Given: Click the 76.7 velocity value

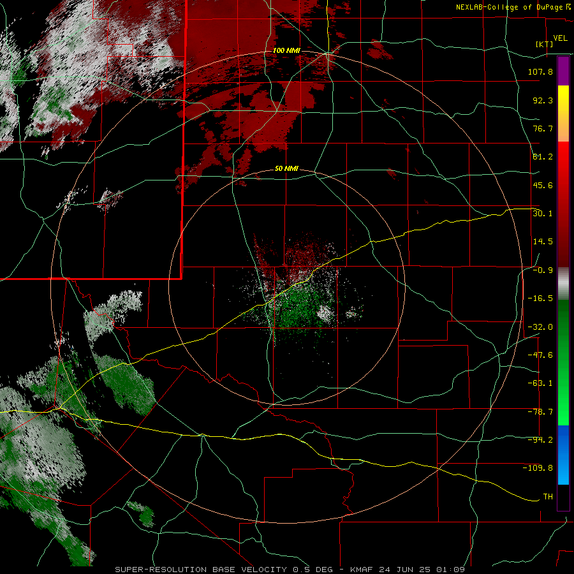Looking at the screenshot, I should click(543, 128).
